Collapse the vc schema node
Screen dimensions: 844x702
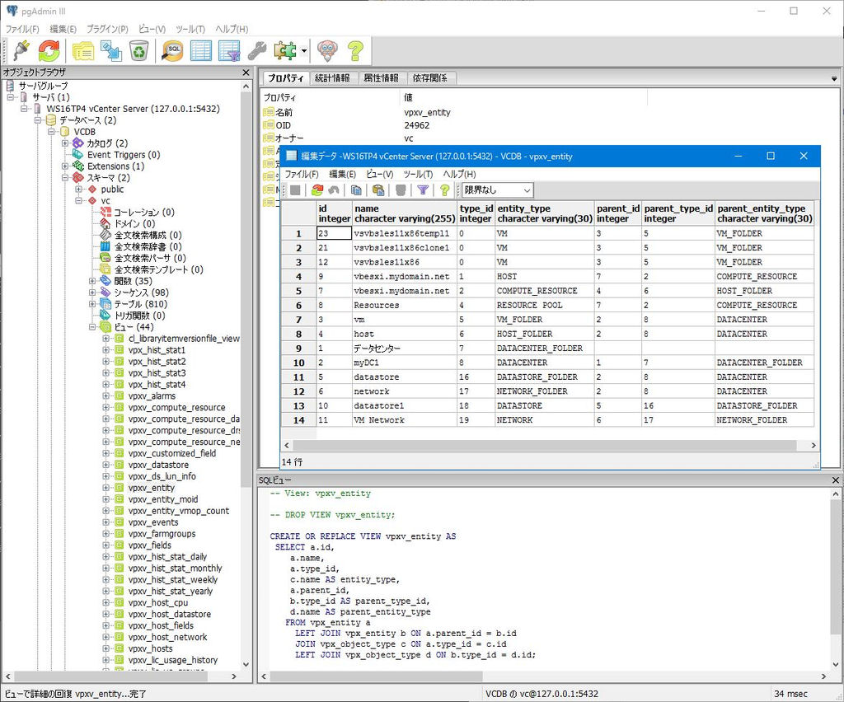(78, 201)
